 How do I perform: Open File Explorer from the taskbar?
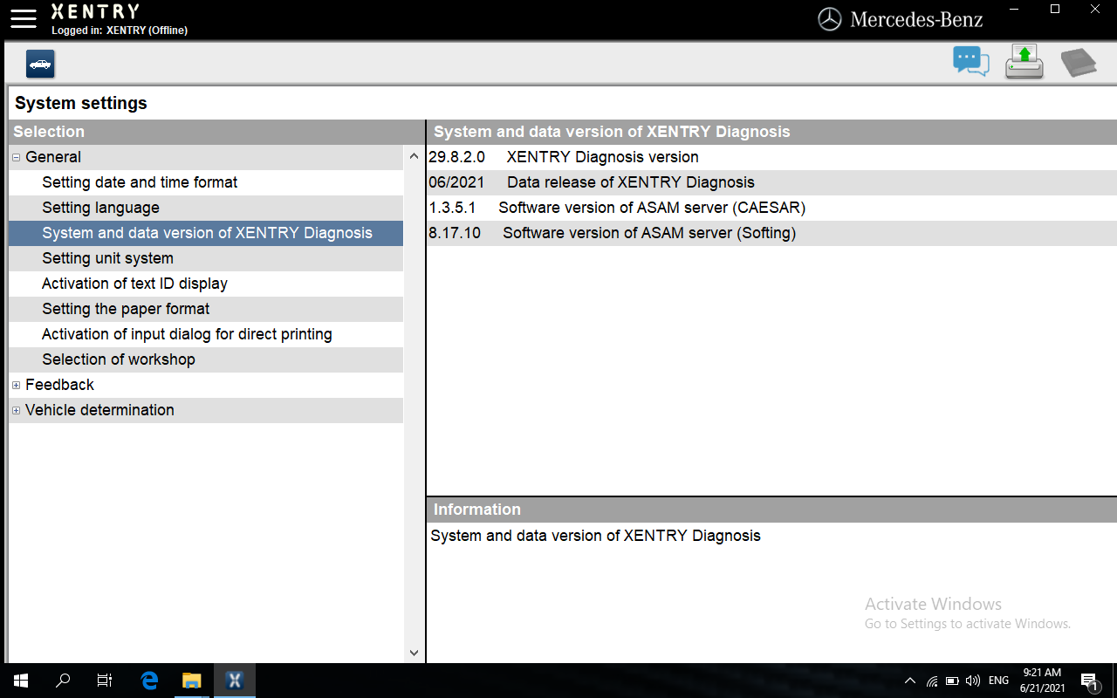coord(191,681)
